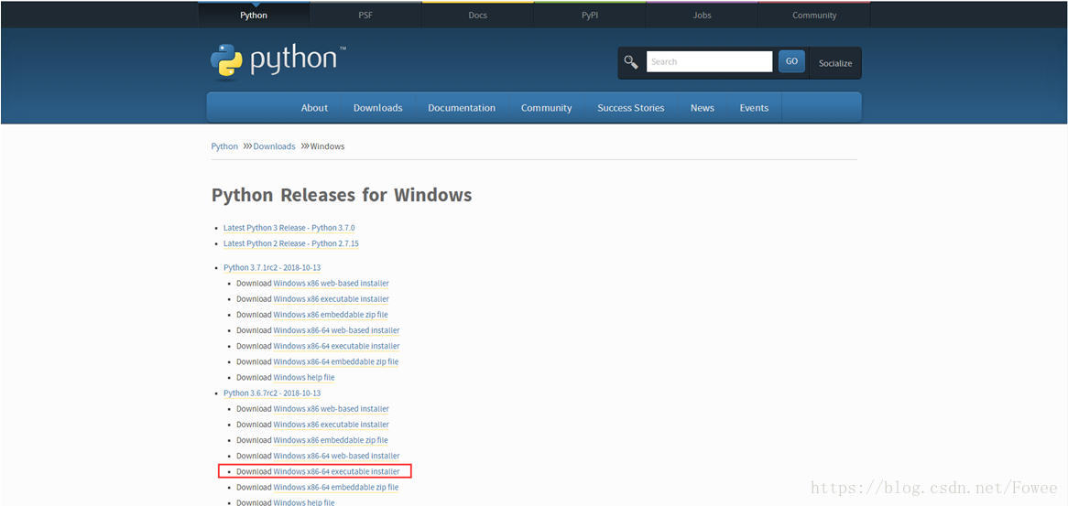Download 3.6.7rc2 Windows x86 embeddable zip file
Screen dimensions: 1068x506
(x=331, y=440)
